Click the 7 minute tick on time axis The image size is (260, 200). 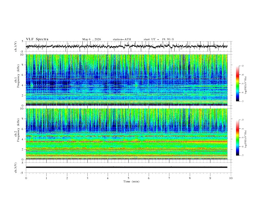pos(169,178)
